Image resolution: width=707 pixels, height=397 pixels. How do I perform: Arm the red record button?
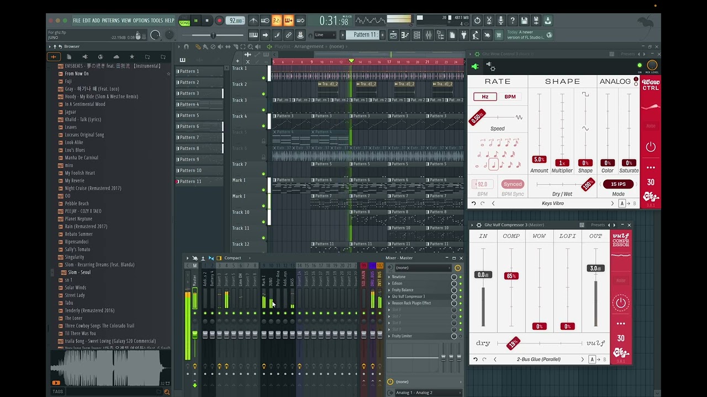tap(219, 21)
